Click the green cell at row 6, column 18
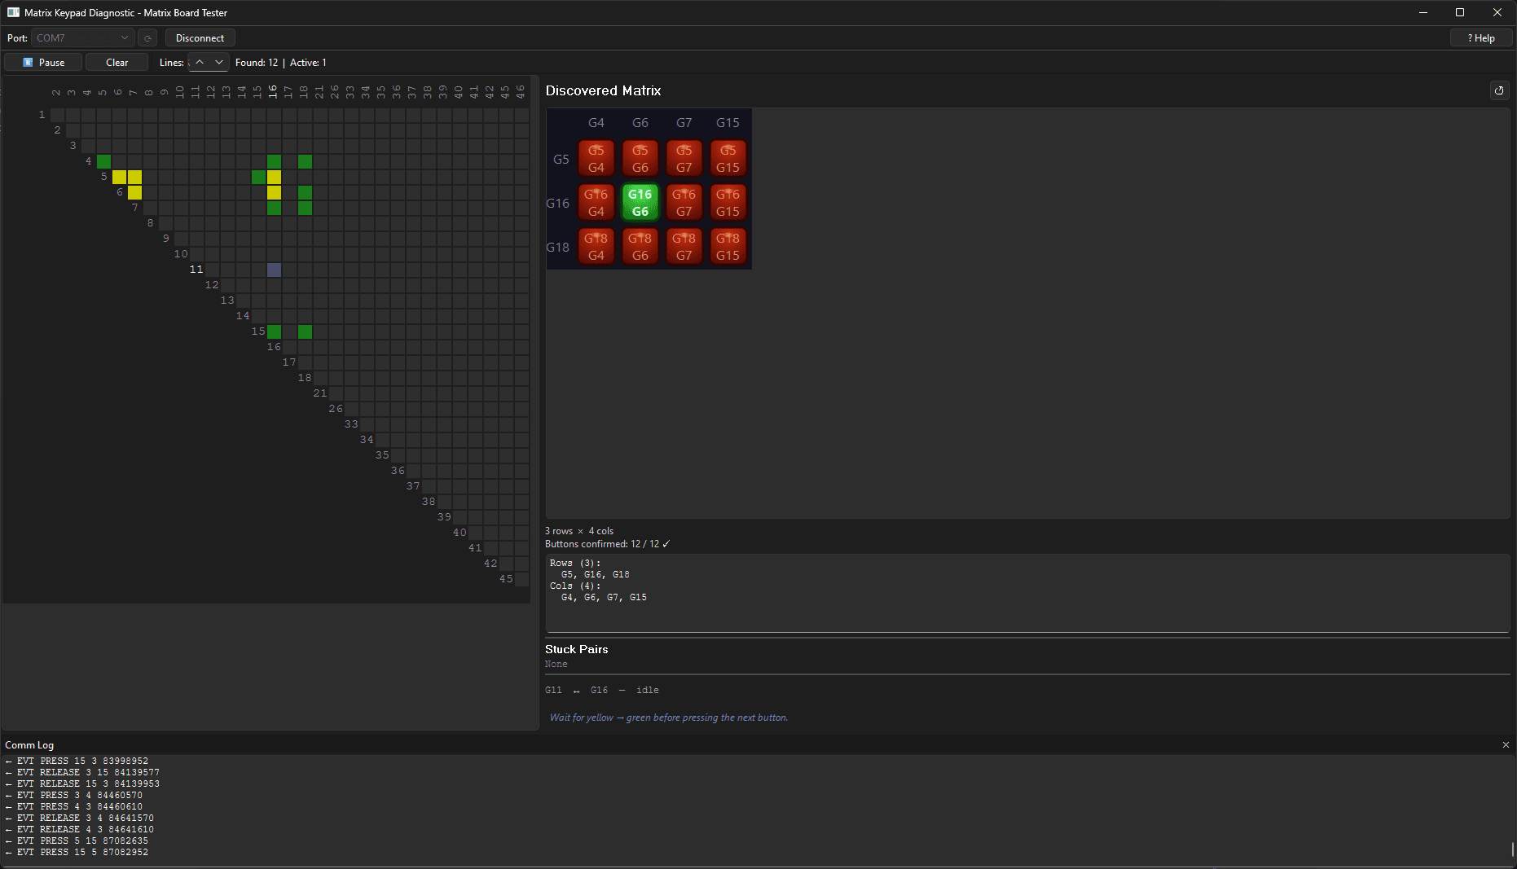The width and height of the screenshot is (1517, 869). tap(305, 192)
